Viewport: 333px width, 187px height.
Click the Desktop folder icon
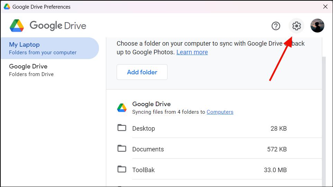(x=122, y=128)
